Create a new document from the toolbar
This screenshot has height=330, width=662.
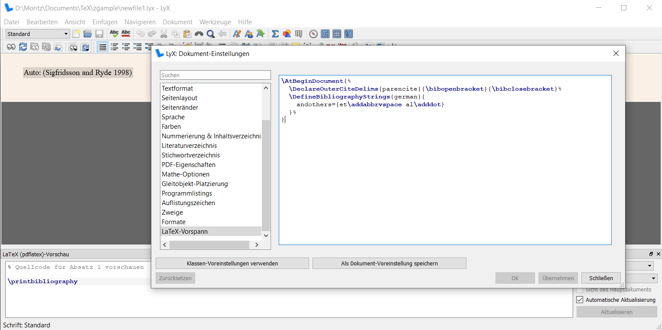(x=76, y=34)
